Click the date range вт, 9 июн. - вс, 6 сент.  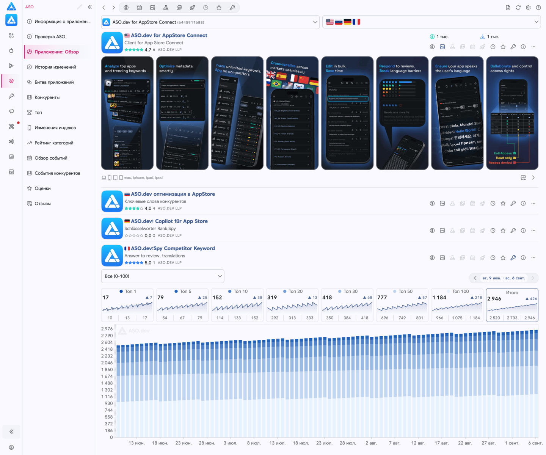click(x=504, y=278)
